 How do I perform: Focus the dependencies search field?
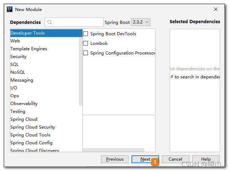pos(74,22)
